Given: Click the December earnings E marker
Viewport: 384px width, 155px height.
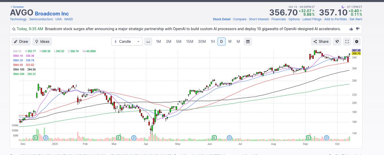Looking at the screenshot, I should 36,138.
